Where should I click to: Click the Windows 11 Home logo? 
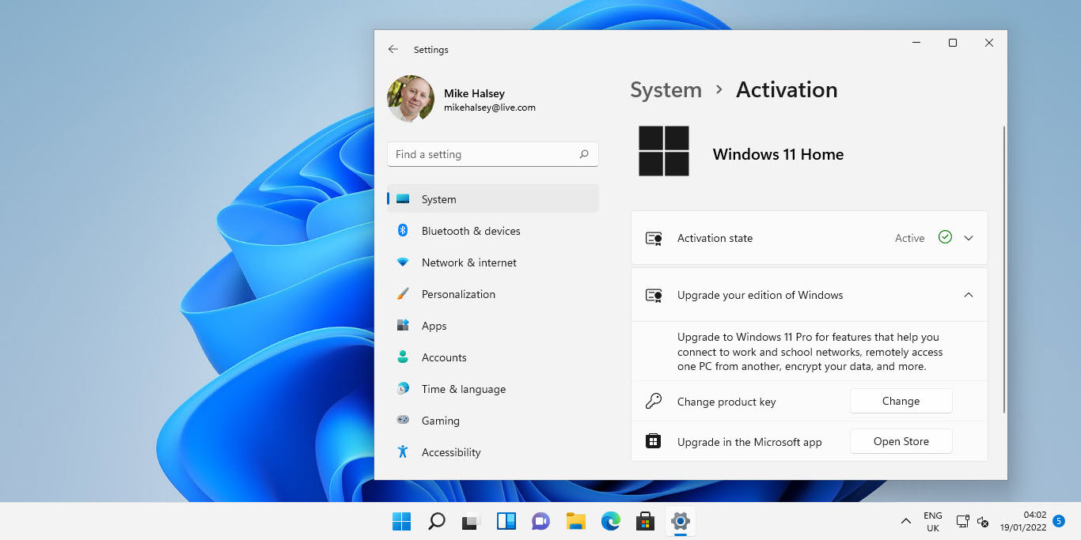click(x=664, y=150)
